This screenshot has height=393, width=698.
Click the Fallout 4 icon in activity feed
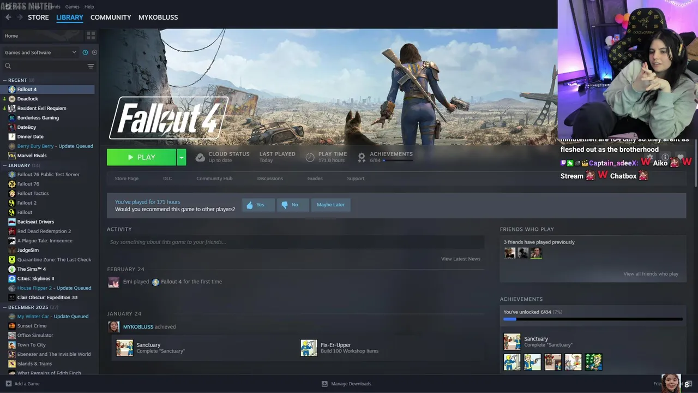155,282
